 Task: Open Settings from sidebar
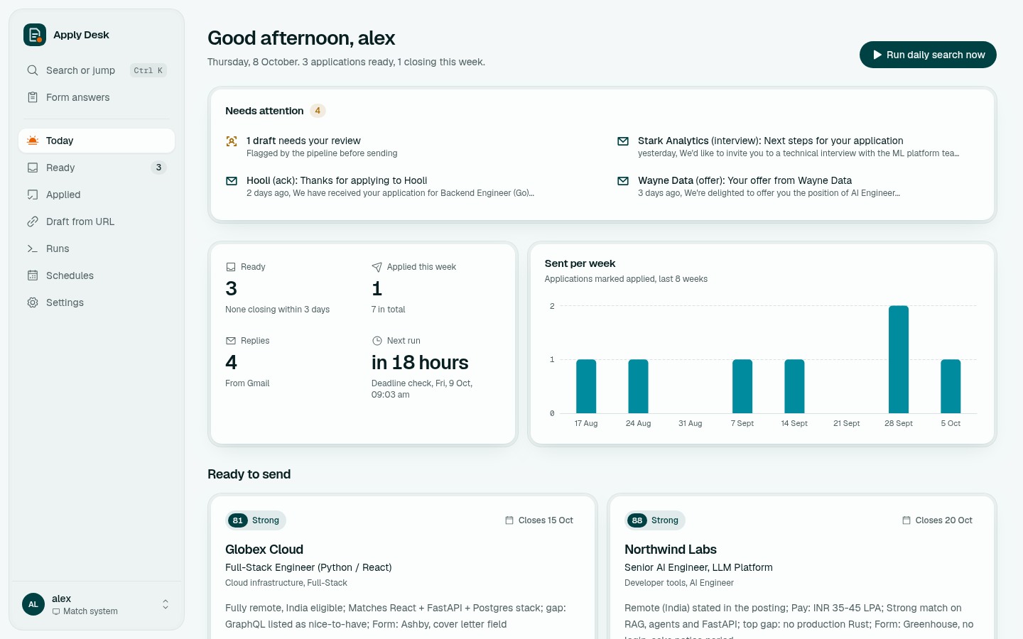pyautogui.click(x=97, y=302)
